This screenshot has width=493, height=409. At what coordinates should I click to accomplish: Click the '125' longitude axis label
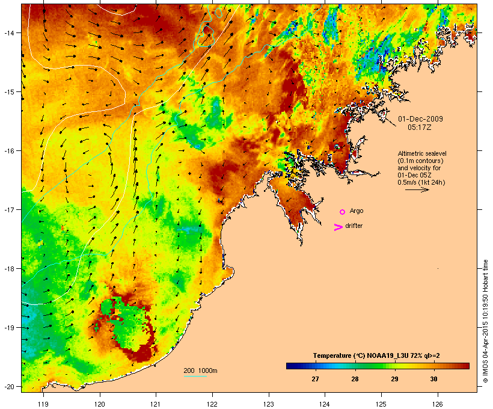(x=381, y=404)
